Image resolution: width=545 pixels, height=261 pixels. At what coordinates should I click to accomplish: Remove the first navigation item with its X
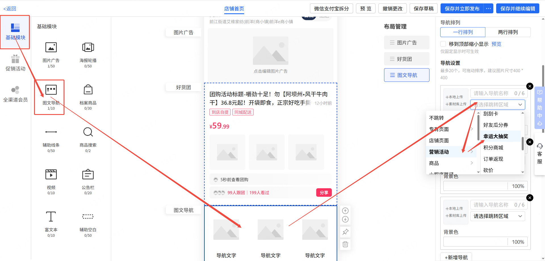coord(530,86)
